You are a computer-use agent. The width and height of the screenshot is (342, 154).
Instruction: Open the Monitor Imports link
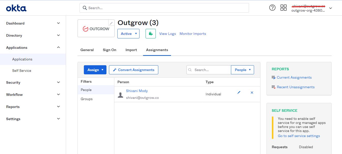193,34
